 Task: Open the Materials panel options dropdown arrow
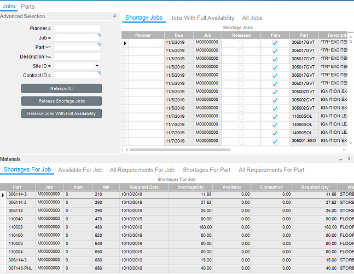coord(341,159)
